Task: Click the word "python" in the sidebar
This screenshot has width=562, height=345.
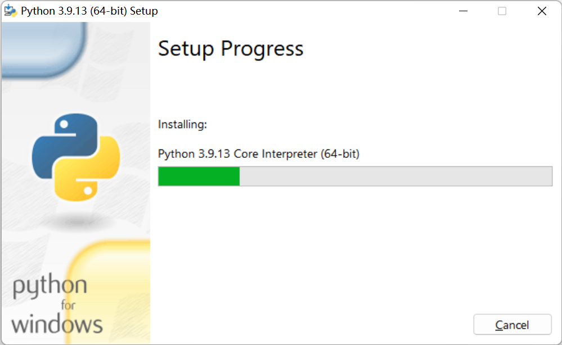Action: (50, 287)
